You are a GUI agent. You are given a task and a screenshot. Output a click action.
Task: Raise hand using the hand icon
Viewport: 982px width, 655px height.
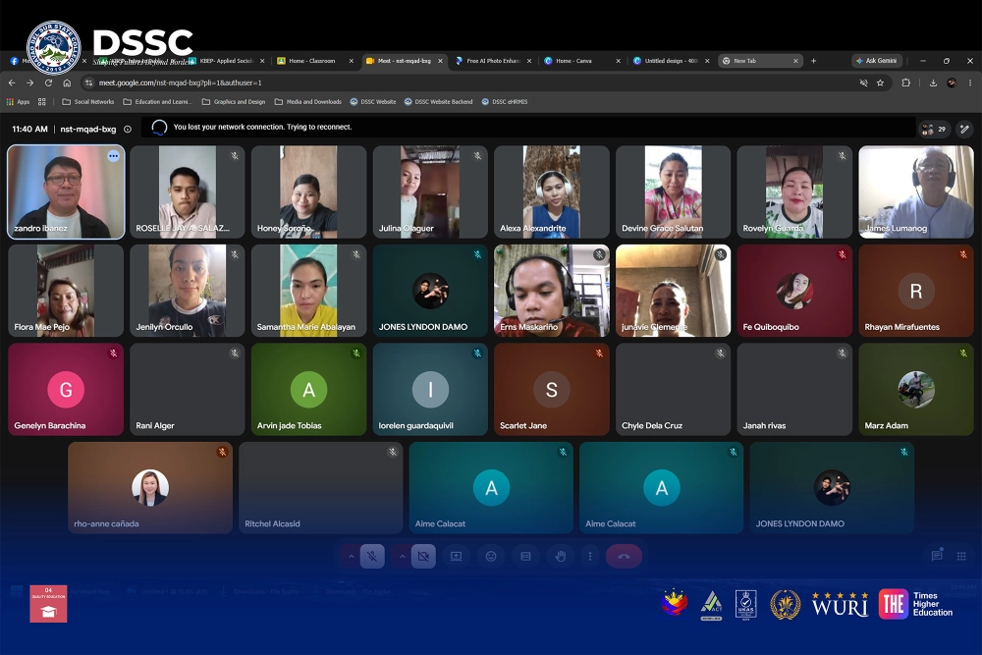(561, 556)
